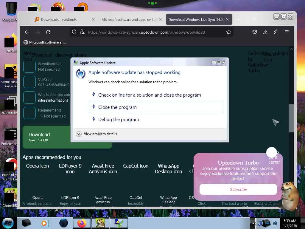The height and width of the screenshot is (229, 305).
Task: Open the More information link
Action: tap(53, 100)
